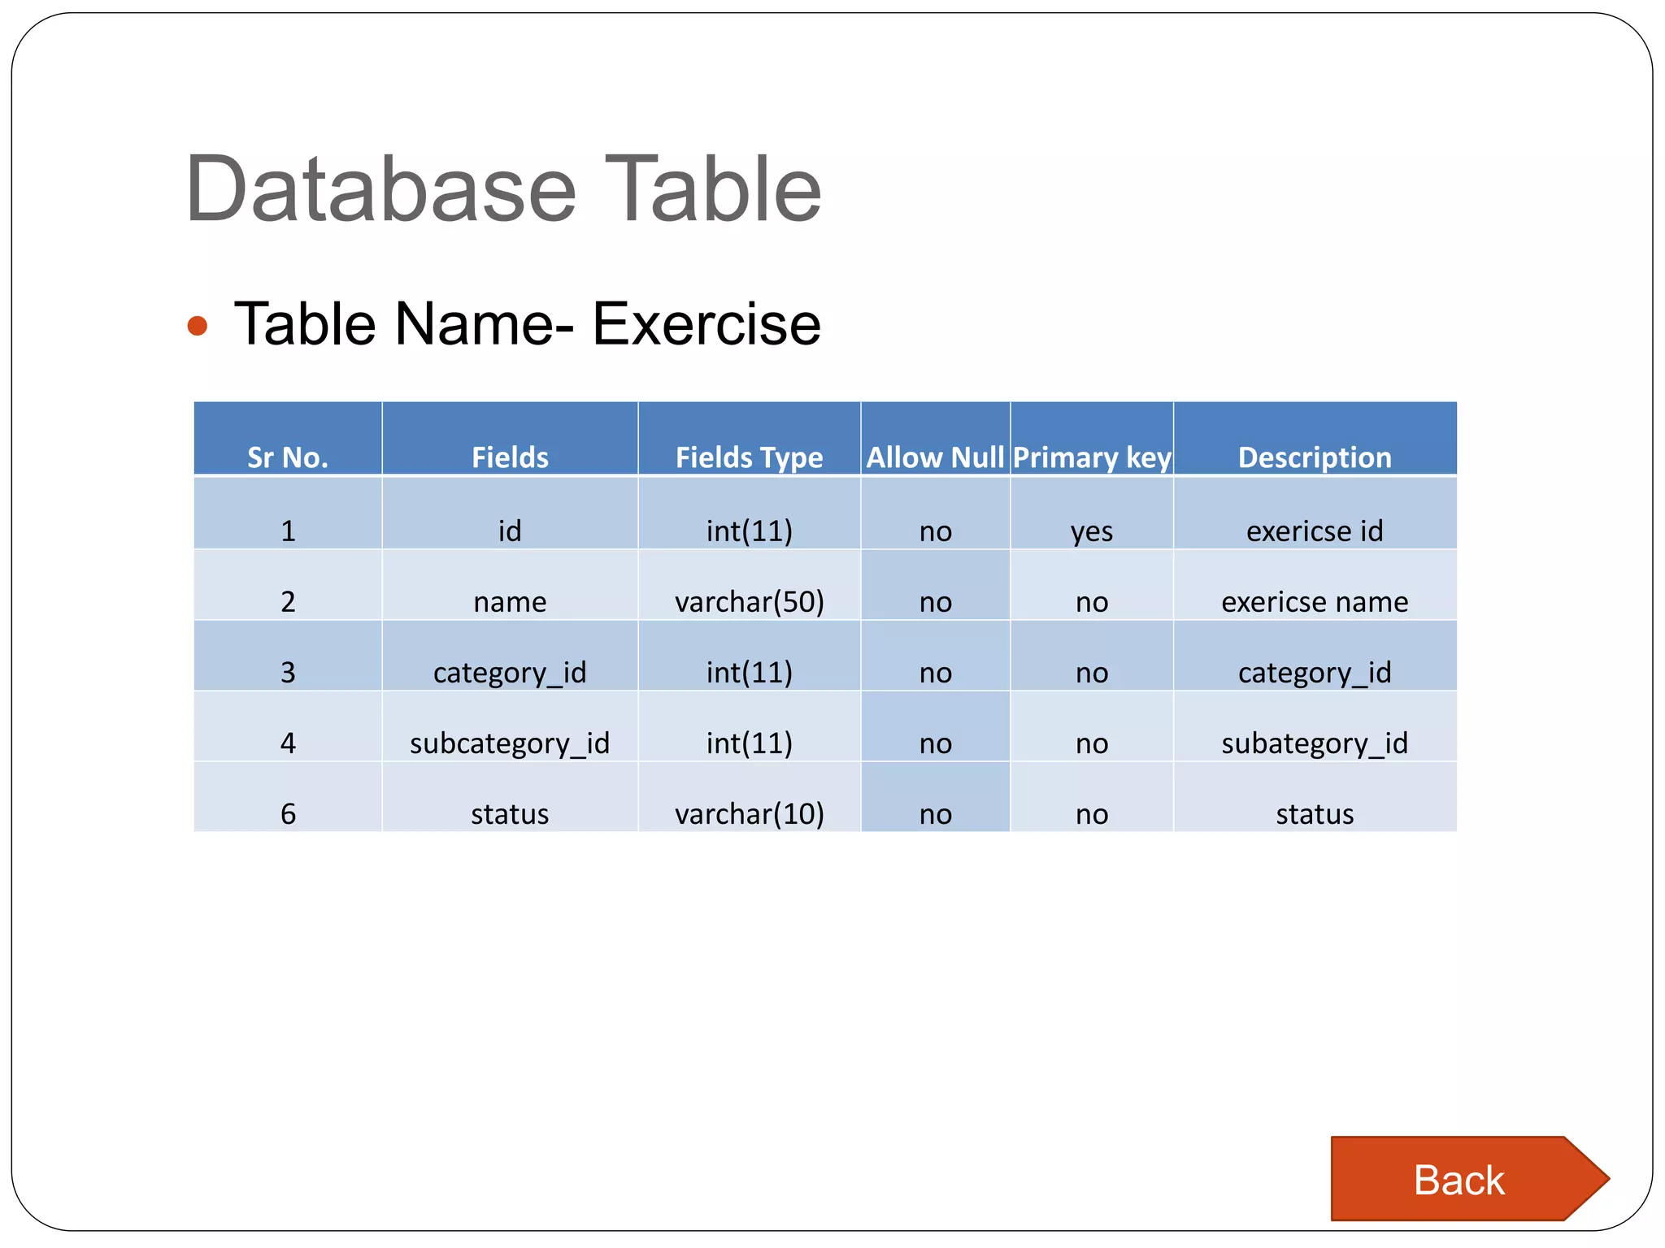Screen dimensions: 1665x1248
Task: Click the orange bullet point marker
Action: point(198,326)
